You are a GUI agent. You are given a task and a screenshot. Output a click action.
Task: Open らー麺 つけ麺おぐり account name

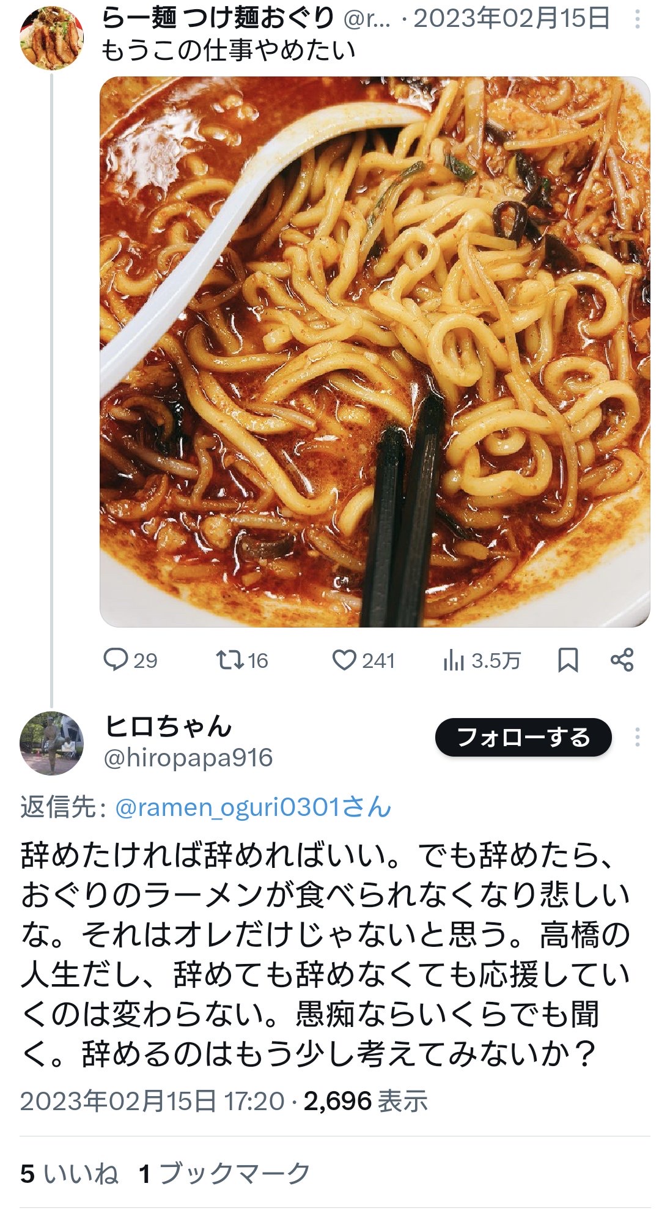pyautogui.click(x=218, y=18)
